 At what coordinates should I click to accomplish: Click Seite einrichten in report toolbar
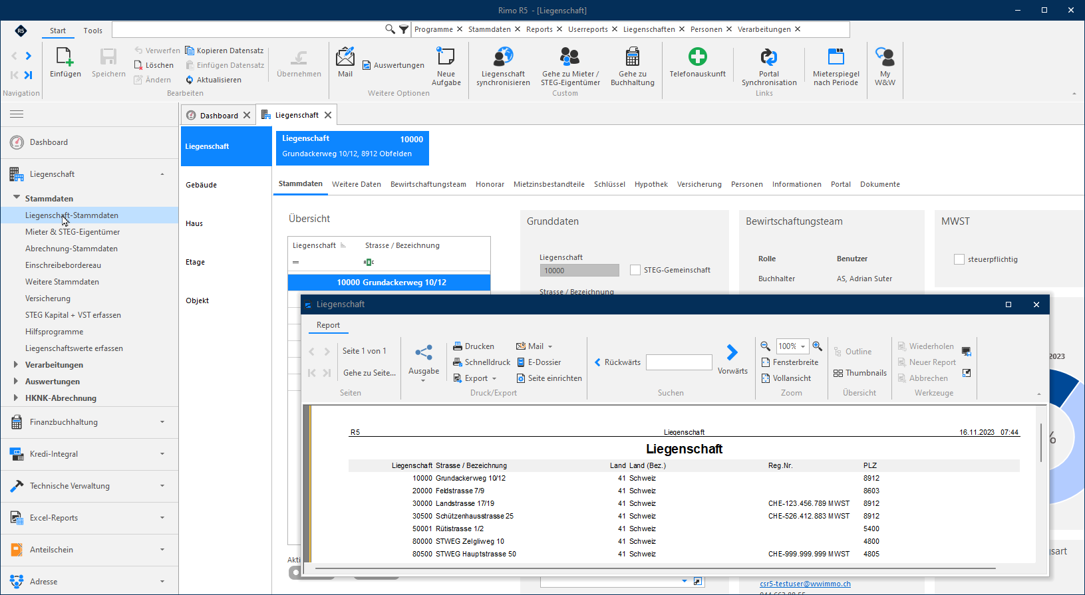[549, 378]
